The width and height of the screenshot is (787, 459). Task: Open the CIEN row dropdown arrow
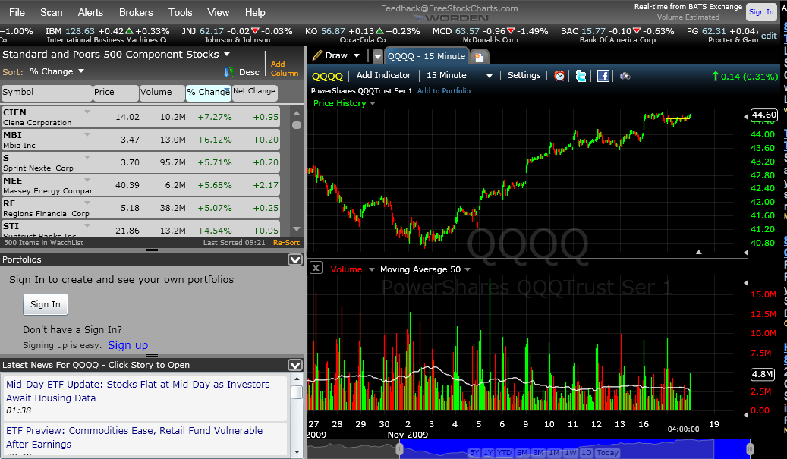pos(87,112)
